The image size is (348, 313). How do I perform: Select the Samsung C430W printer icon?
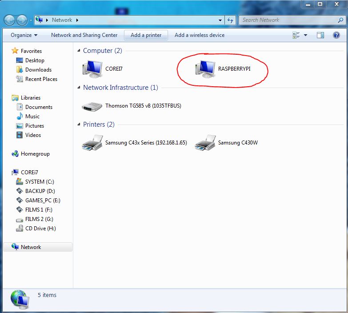click(204, 143)
